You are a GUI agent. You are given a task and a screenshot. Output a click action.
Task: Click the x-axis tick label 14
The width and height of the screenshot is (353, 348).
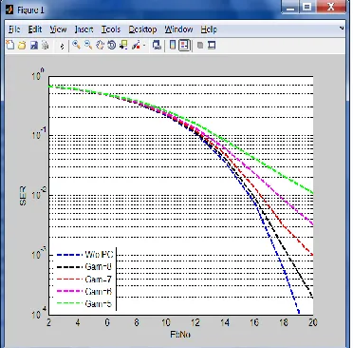[225, 322]
